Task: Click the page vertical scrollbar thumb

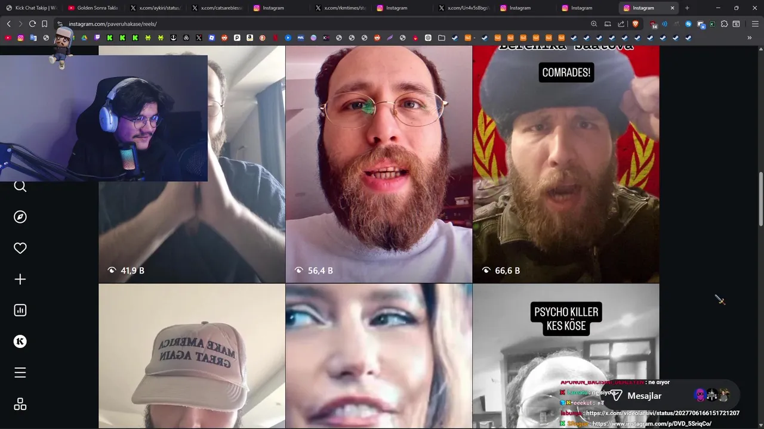Action: (760, 199)
